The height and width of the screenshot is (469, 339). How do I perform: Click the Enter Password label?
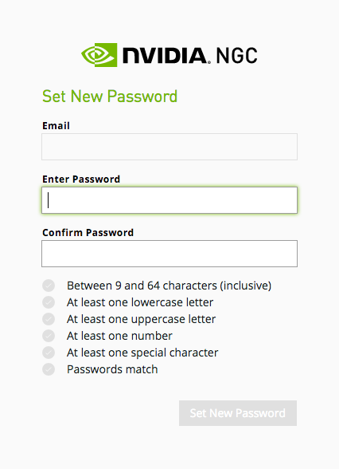[x=81, y=179]
